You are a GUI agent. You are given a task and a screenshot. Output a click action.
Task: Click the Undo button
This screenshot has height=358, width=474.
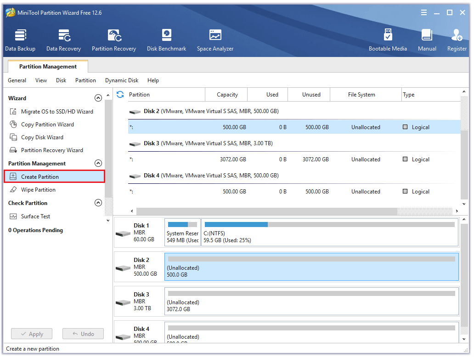[x=83, y=333]
